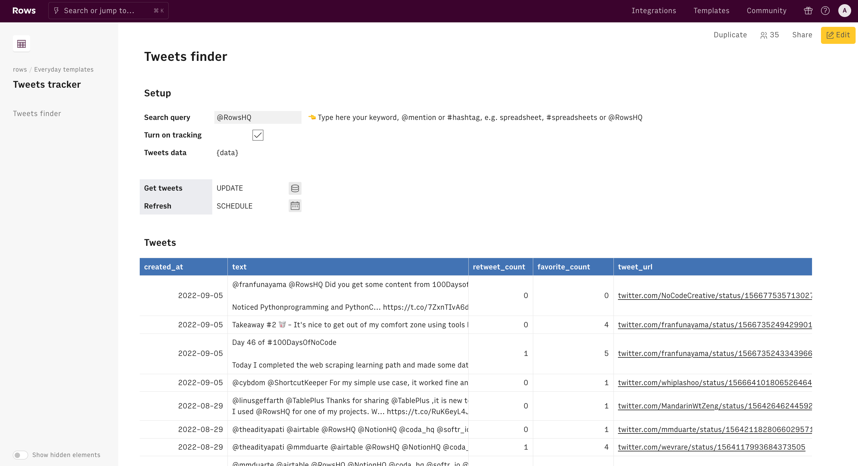858x466 pixels.
Task: Open the user avatar menu
Action: pyautogui.click(x=844, y=11)
